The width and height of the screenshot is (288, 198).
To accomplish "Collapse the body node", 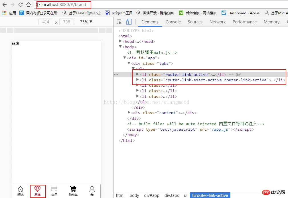I will tap(120, 47).
